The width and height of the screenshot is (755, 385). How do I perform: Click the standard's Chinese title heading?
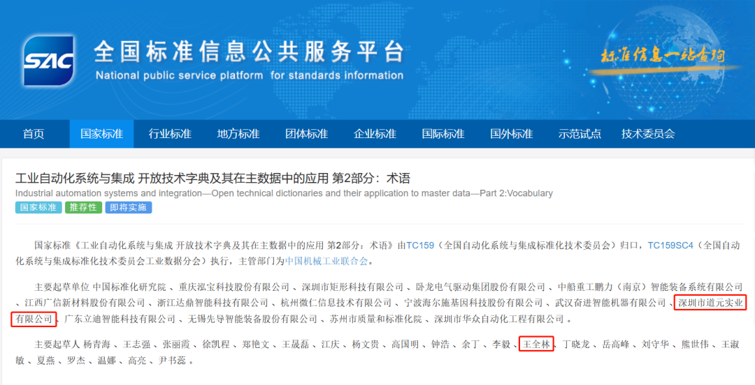pyautogui.click(x=213, y=179)
